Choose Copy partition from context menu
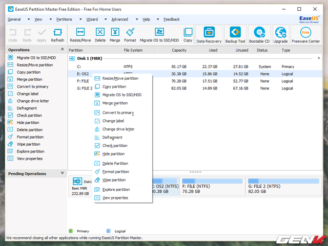This screenshot has height=246, width=328. click(x=122, y=86)
